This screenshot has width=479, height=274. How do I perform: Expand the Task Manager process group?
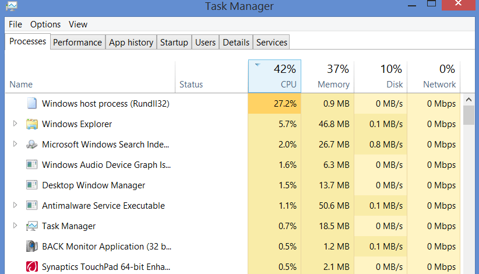15,226
